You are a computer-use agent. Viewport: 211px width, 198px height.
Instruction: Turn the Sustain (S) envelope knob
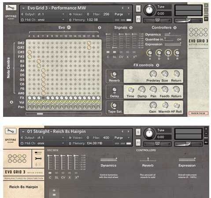[x=168, y=53]
